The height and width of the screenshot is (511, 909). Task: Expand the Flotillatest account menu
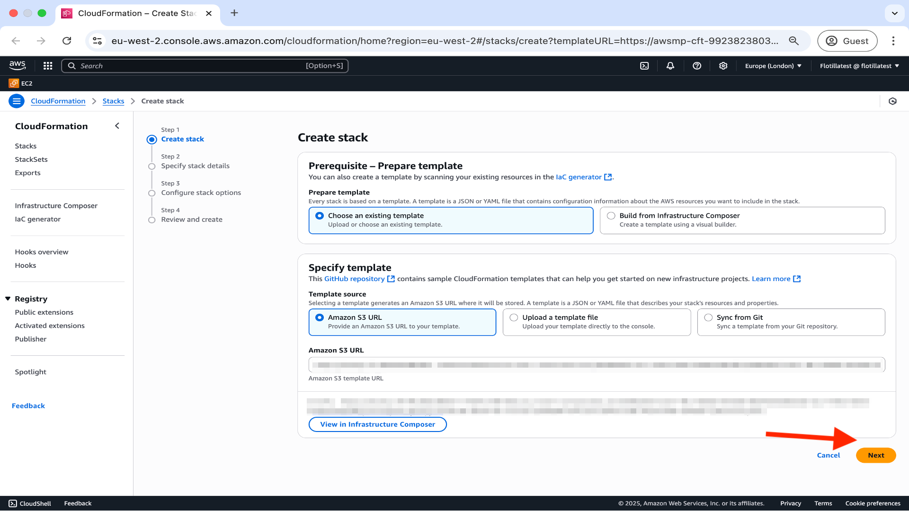[x=859, y=66]
